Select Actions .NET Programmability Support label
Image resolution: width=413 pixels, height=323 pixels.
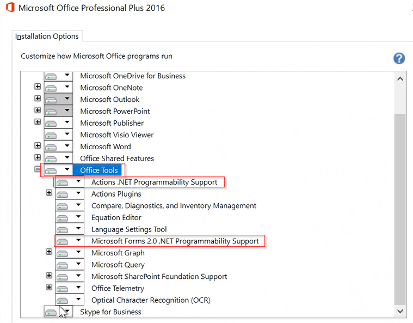[155, 182]
